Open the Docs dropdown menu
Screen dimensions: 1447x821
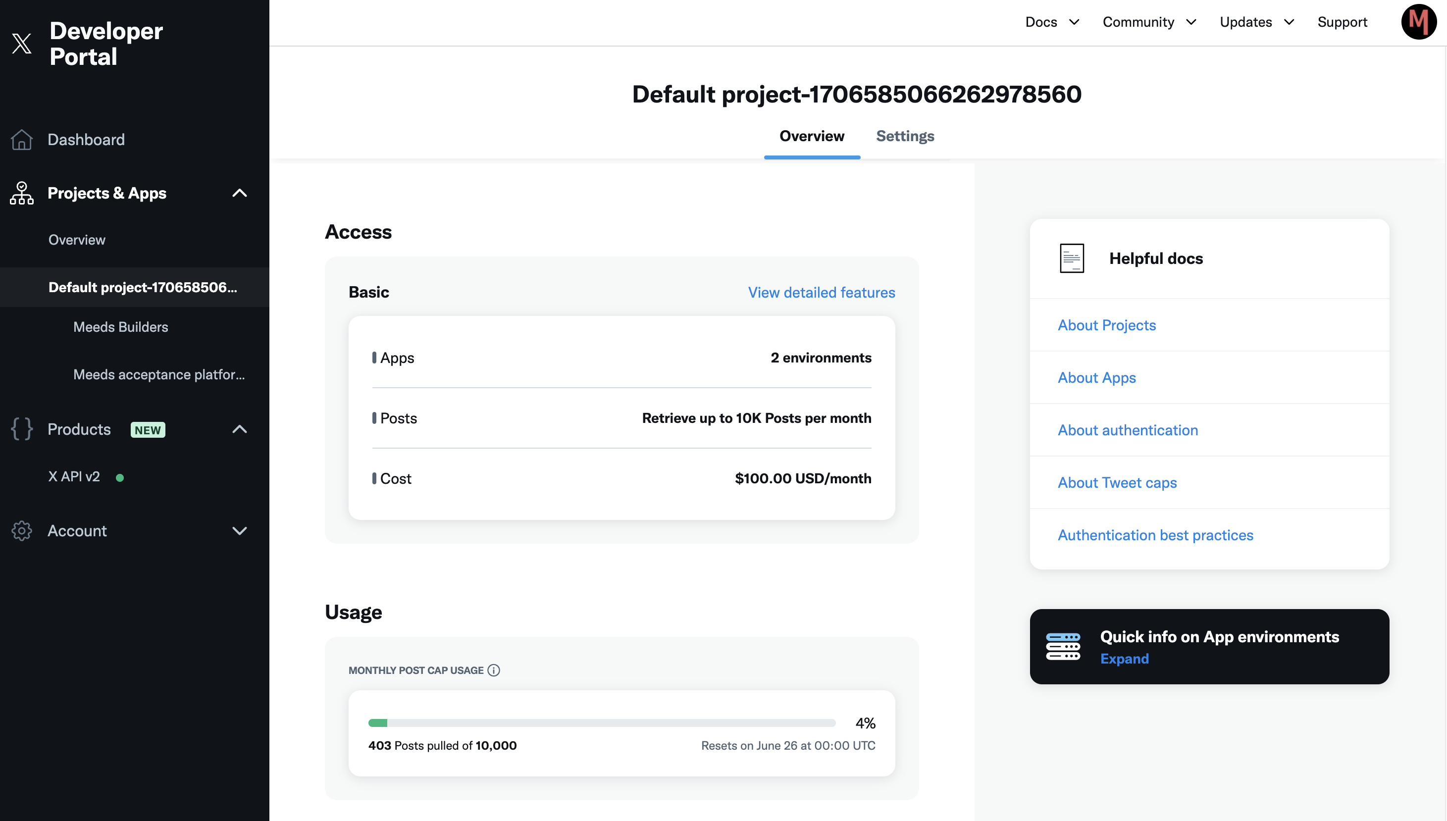click(1052, 22)
